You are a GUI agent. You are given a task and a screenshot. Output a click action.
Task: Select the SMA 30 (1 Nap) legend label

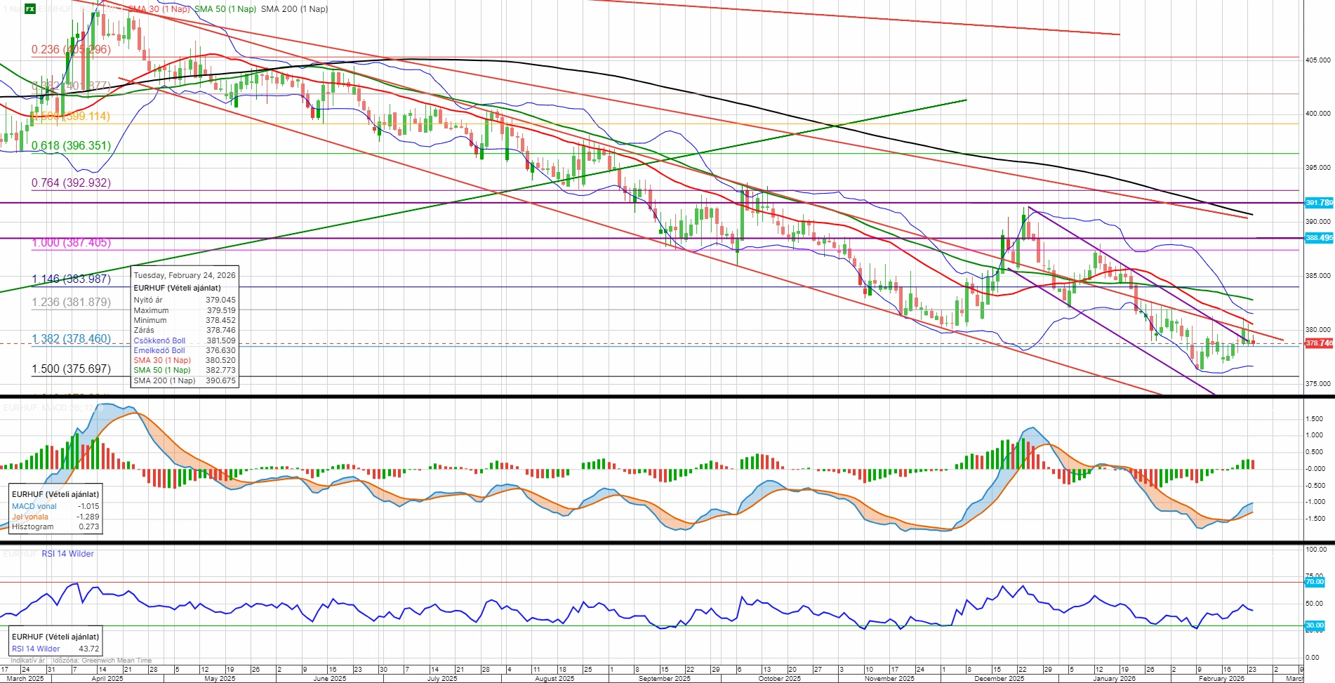159,9
